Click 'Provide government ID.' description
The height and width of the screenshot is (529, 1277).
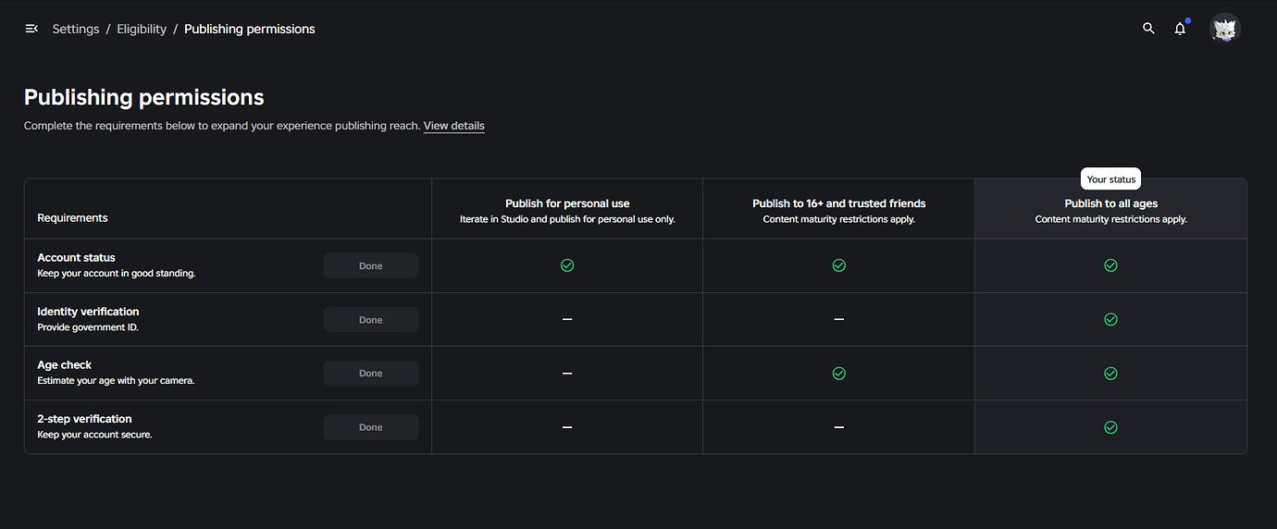coord(88,327)
